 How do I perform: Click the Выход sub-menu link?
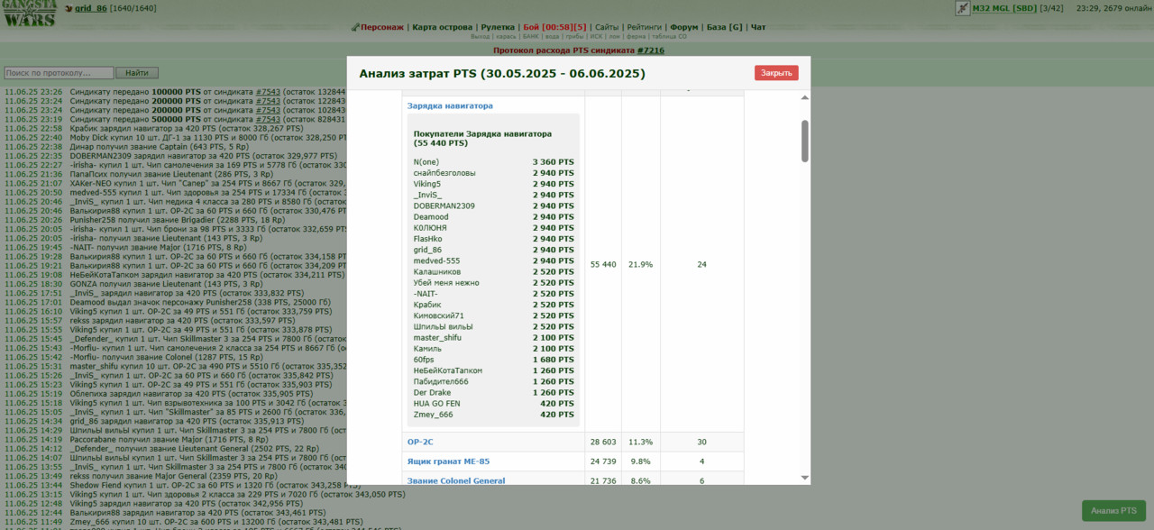481,37
